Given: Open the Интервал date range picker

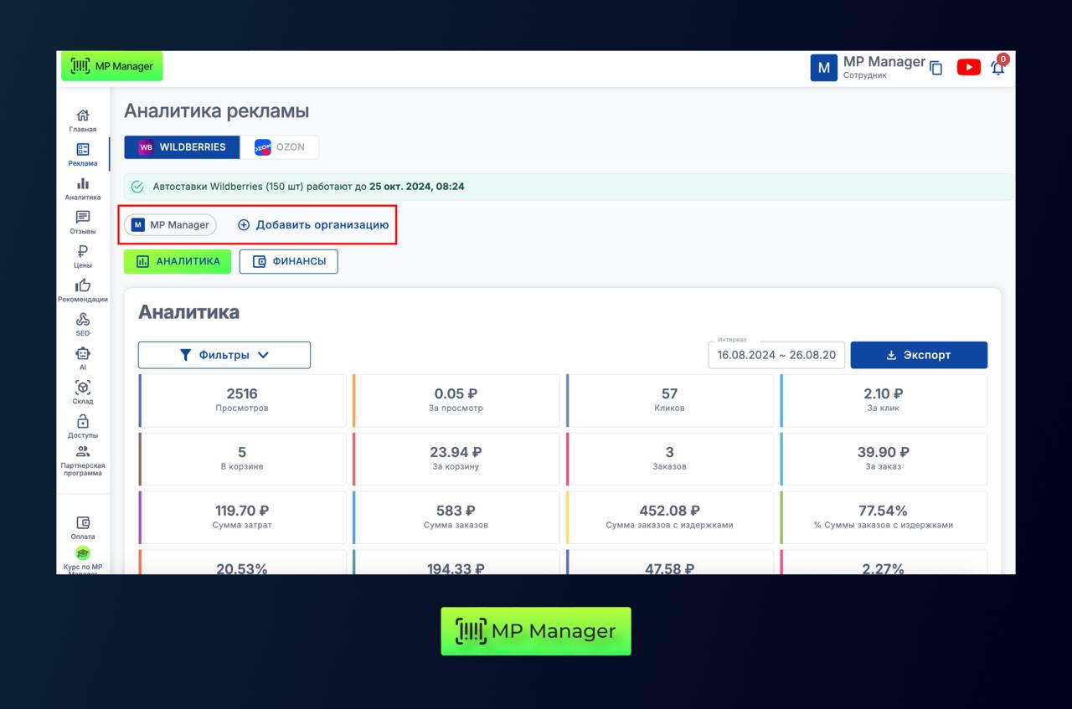Looking at the screenshot, I should coord(776,355).
